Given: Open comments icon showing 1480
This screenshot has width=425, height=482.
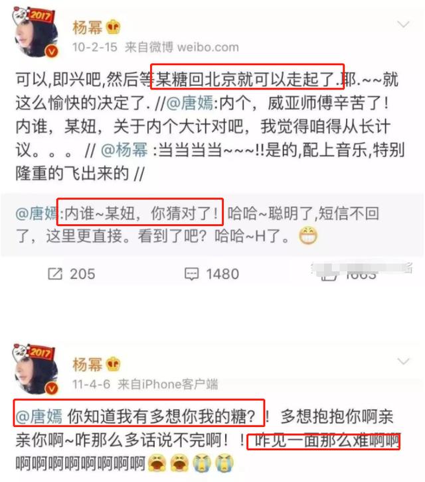Looking at the screenshot, I should pyautogui.click(x=191, y=274).
